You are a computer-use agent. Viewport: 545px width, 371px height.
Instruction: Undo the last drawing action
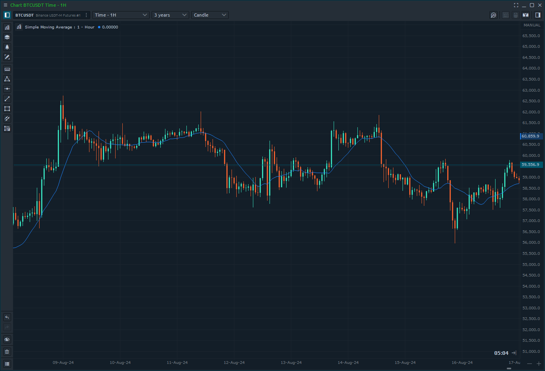(7, 317)
